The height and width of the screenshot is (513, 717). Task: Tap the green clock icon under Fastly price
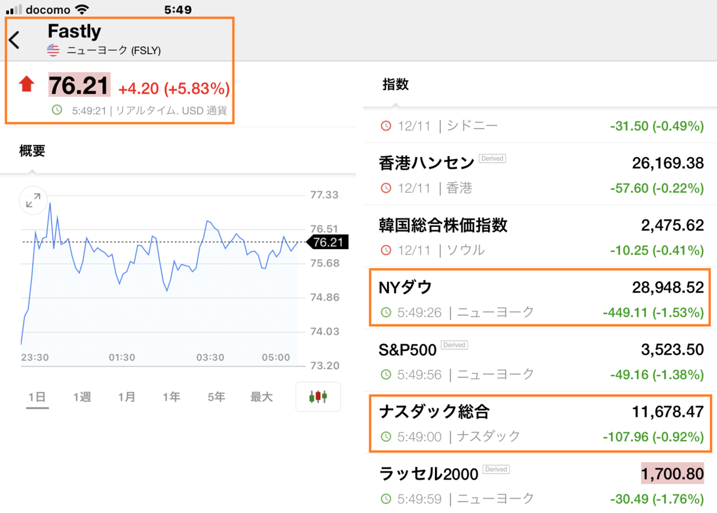click(x=57, y=110)
